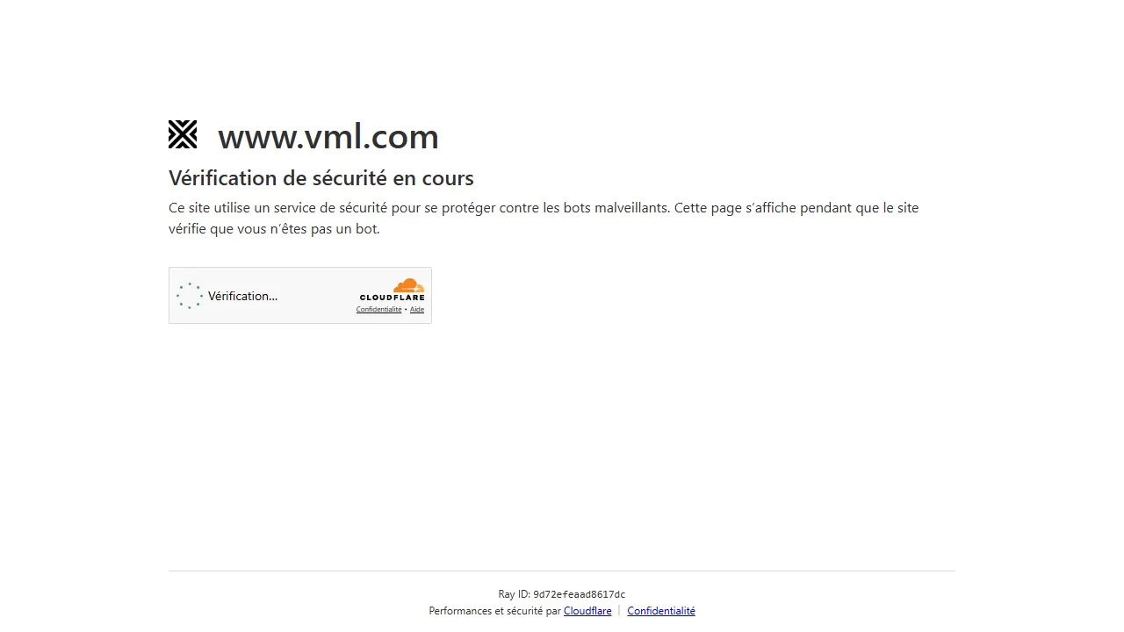Click the horizontal divider above the footer
The width and height of the screenshot is (1124, 632).
tap(561, 570)
